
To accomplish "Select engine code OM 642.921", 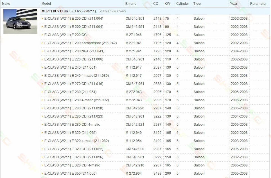I will click(135, 124).
